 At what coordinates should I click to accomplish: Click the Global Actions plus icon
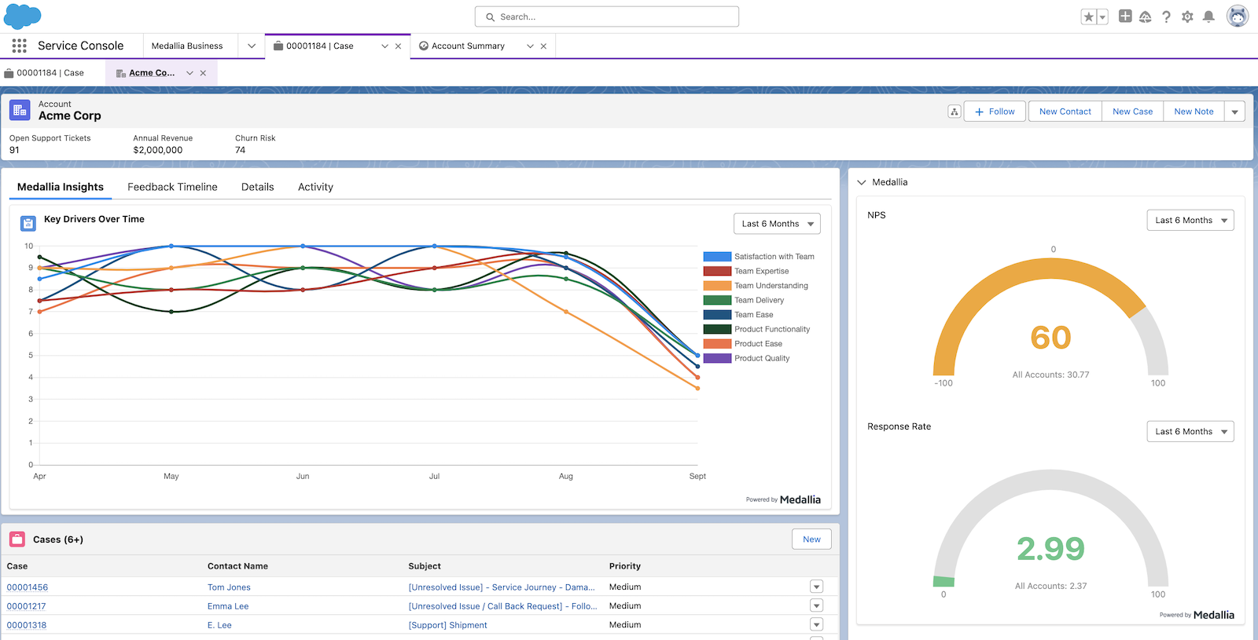(x=1125, y=16)
